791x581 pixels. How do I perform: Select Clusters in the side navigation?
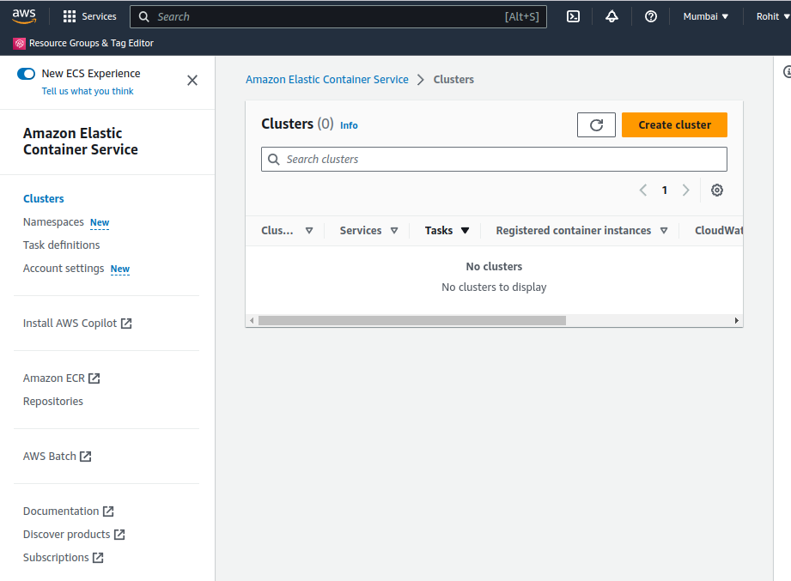point(44,198)
